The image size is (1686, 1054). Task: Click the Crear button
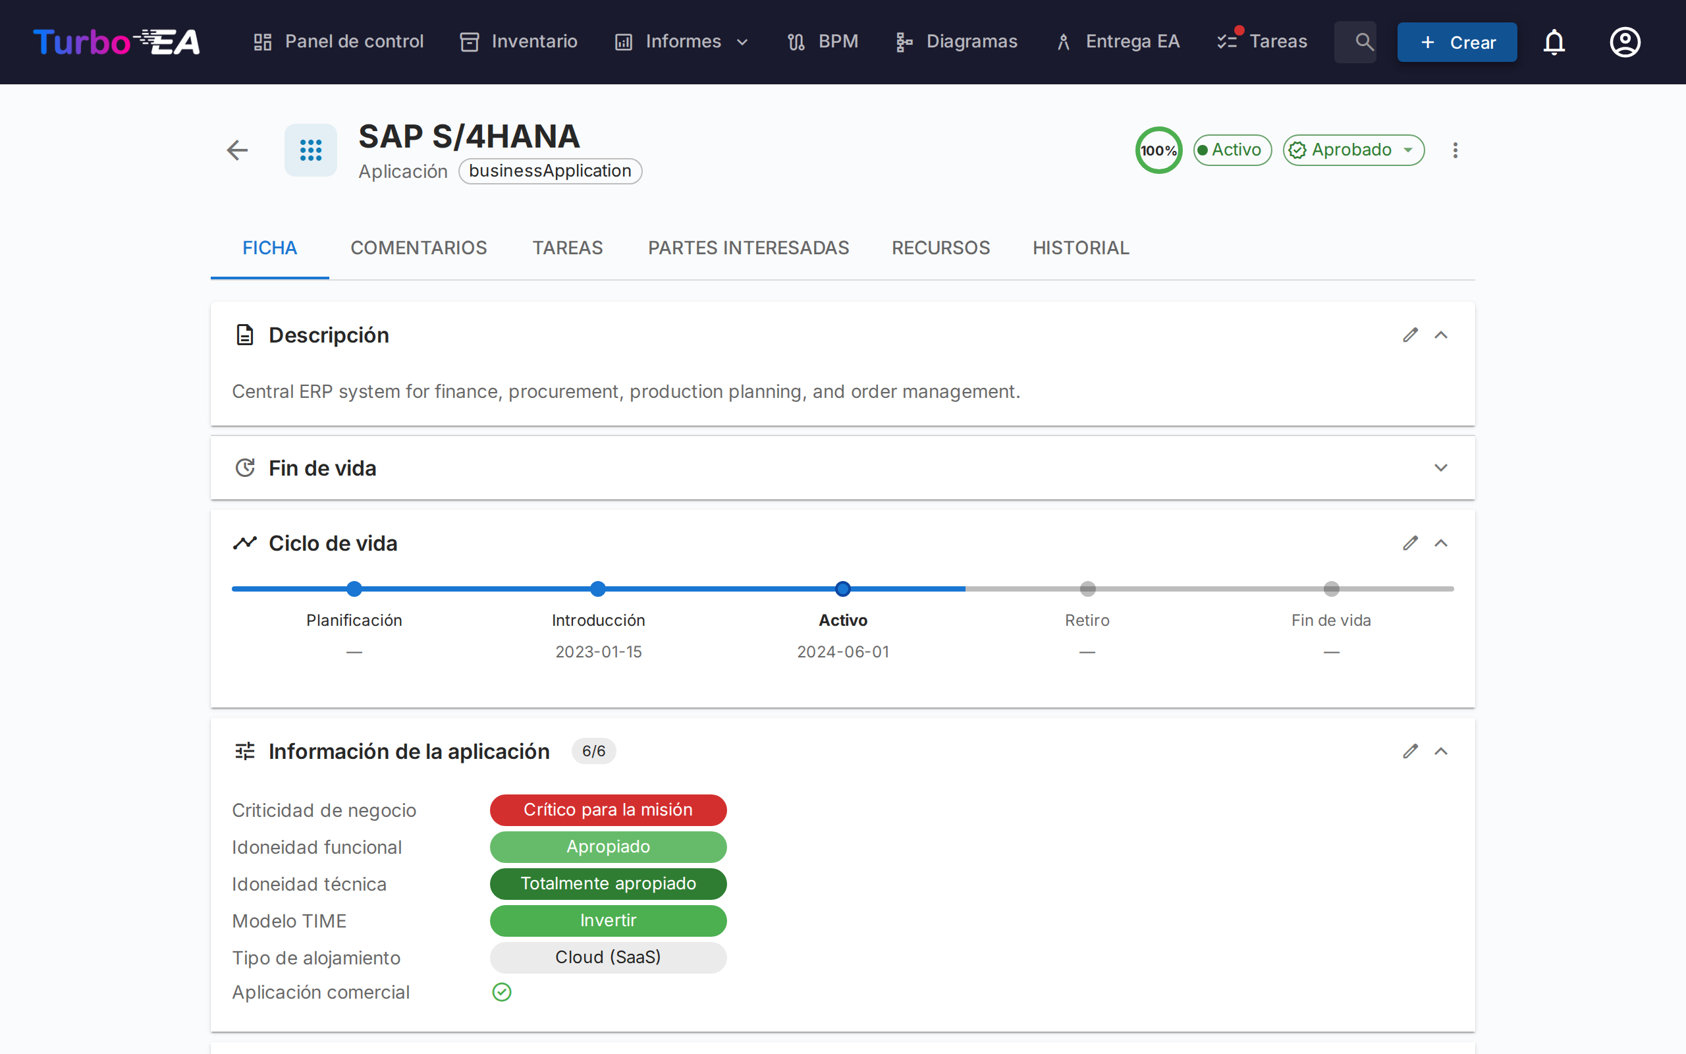1457,42
